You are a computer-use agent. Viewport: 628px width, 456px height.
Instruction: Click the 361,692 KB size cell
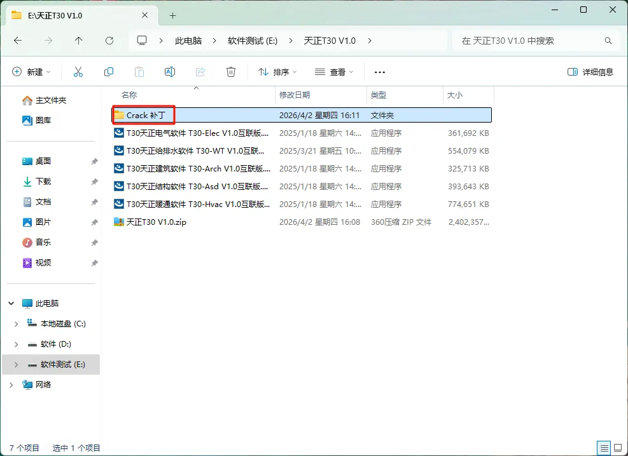coord(468,133)
